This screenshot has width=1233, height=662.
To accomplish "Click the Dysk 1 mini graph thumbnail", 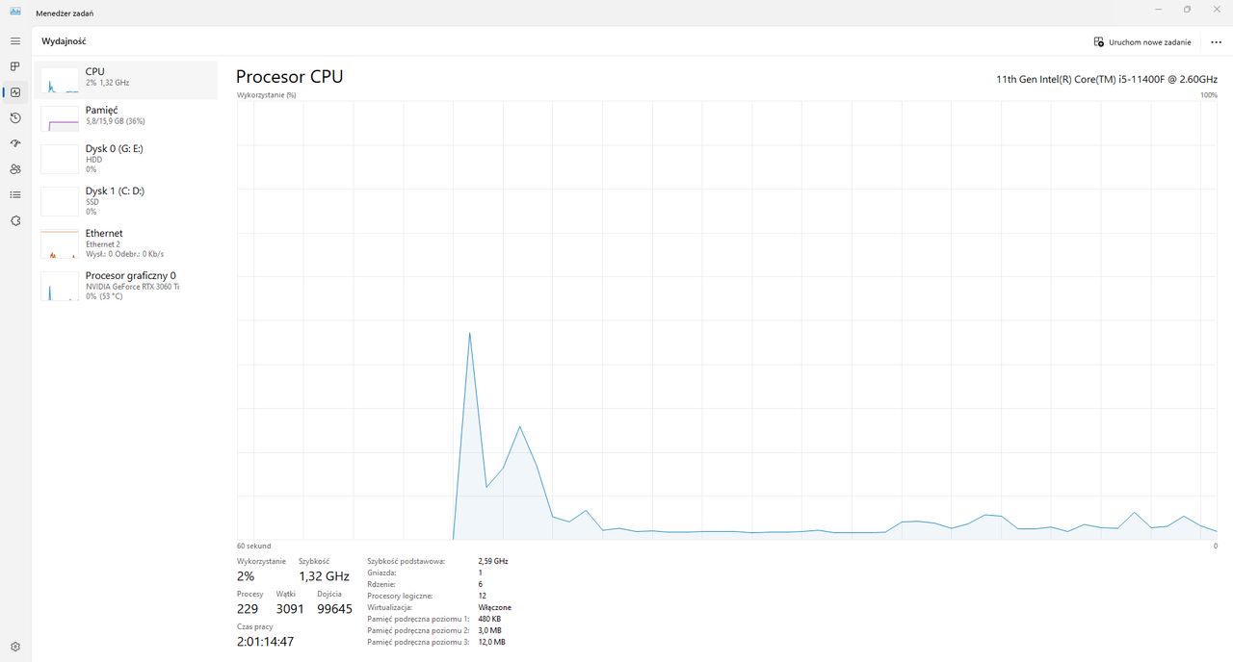I will [x=60, y=202].
